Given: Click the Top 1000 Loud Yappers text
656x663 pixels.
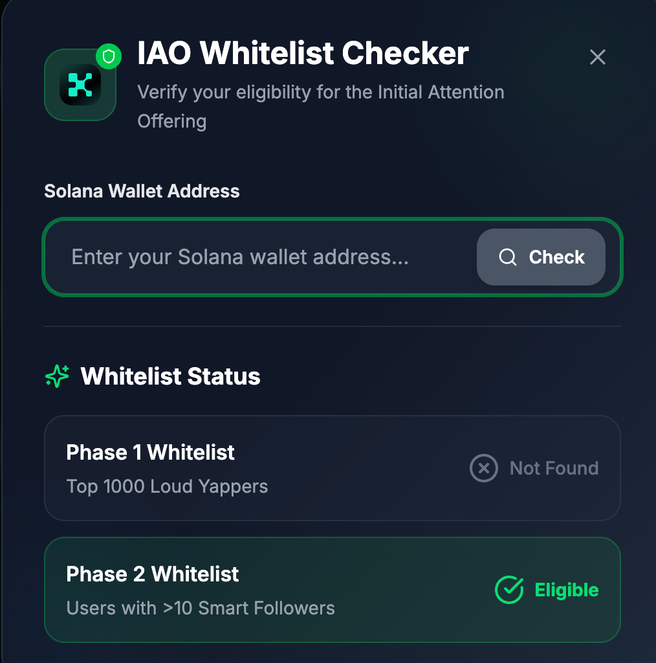Looking at the screenshot, I should [x=167, y=486].
